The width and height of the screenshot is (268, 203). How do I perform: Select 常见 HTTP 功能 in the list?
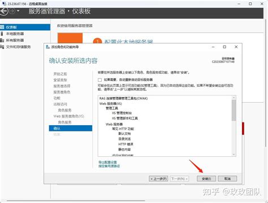pos(123,129)
